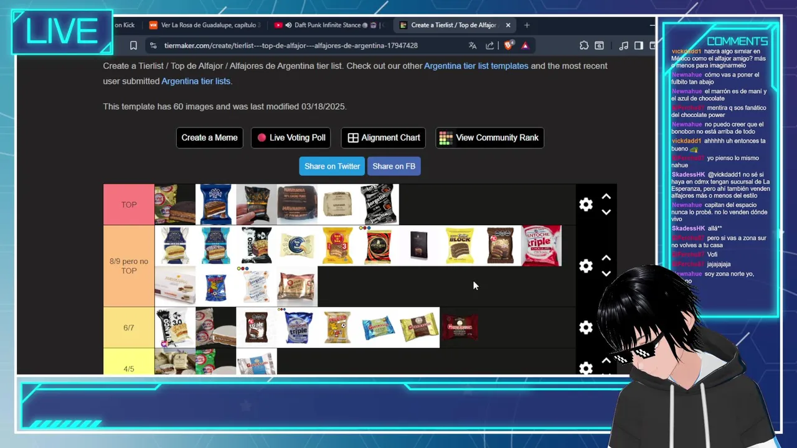Click the SkadessHK comment "allá**"

point(714,228)
